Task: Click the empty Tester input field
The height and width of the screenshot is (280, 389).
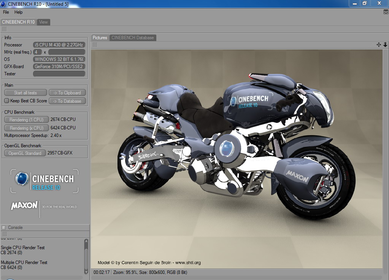Action: point(59,74)
